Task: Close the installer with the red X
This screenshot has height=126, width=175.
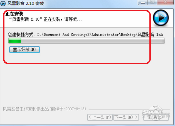Action: pos(165,2)
